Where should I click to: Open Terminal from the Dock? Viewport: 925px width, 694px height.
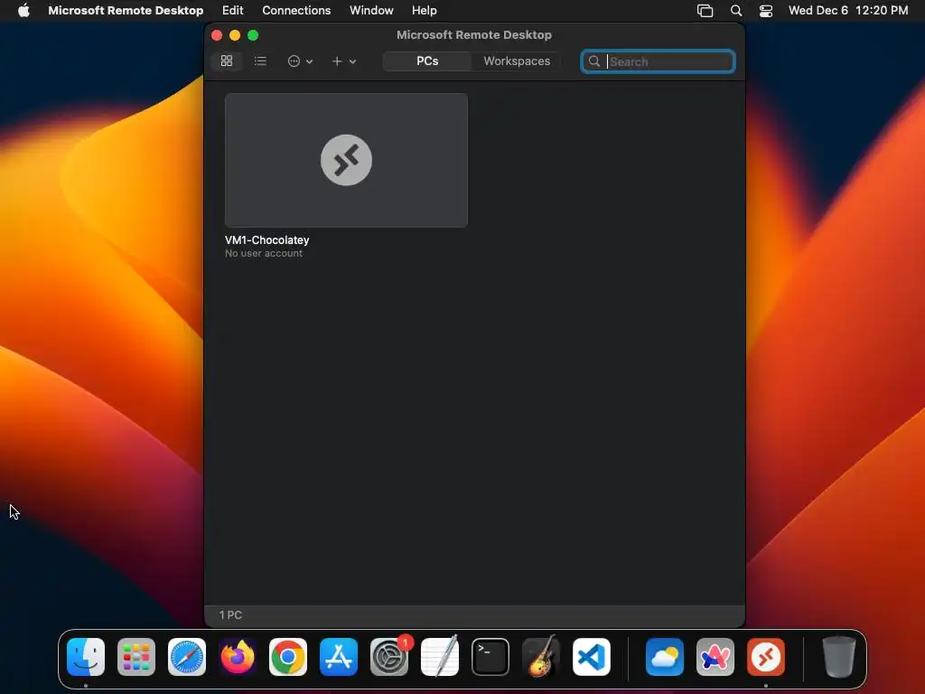[491, 657]
